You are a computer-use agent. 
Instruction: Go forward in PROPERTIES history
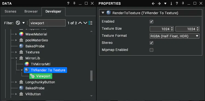(159, 4)
